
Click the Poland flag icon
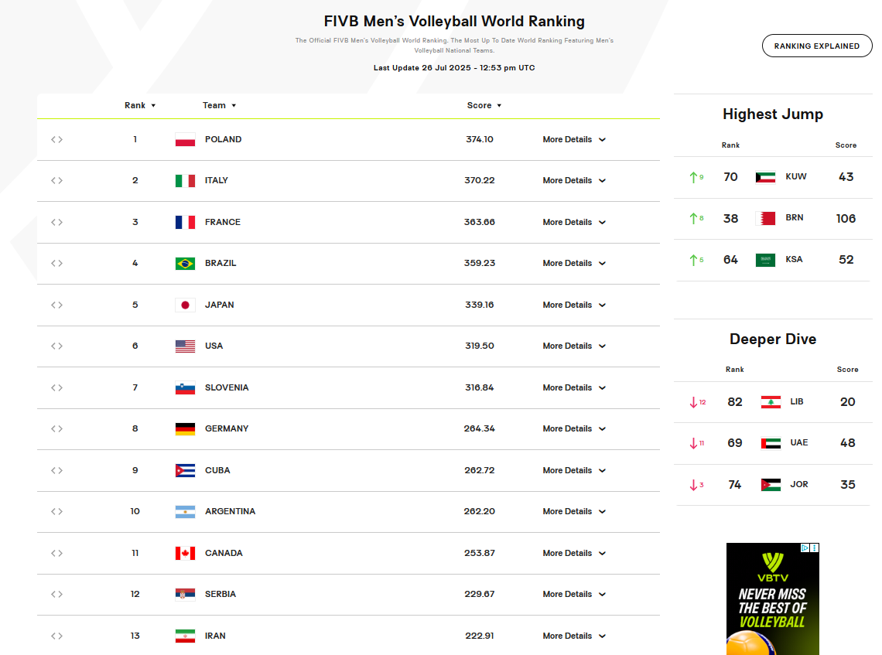pos(185,140)
